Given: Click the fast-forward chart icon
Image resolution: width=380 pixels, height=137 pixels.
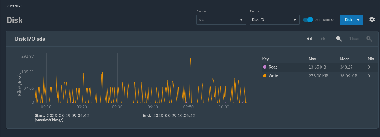Looking at the screenshot, I should 323,39.
